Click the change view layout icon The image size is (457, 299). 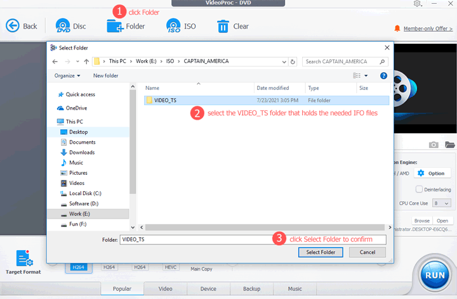[x=357, y=75]
